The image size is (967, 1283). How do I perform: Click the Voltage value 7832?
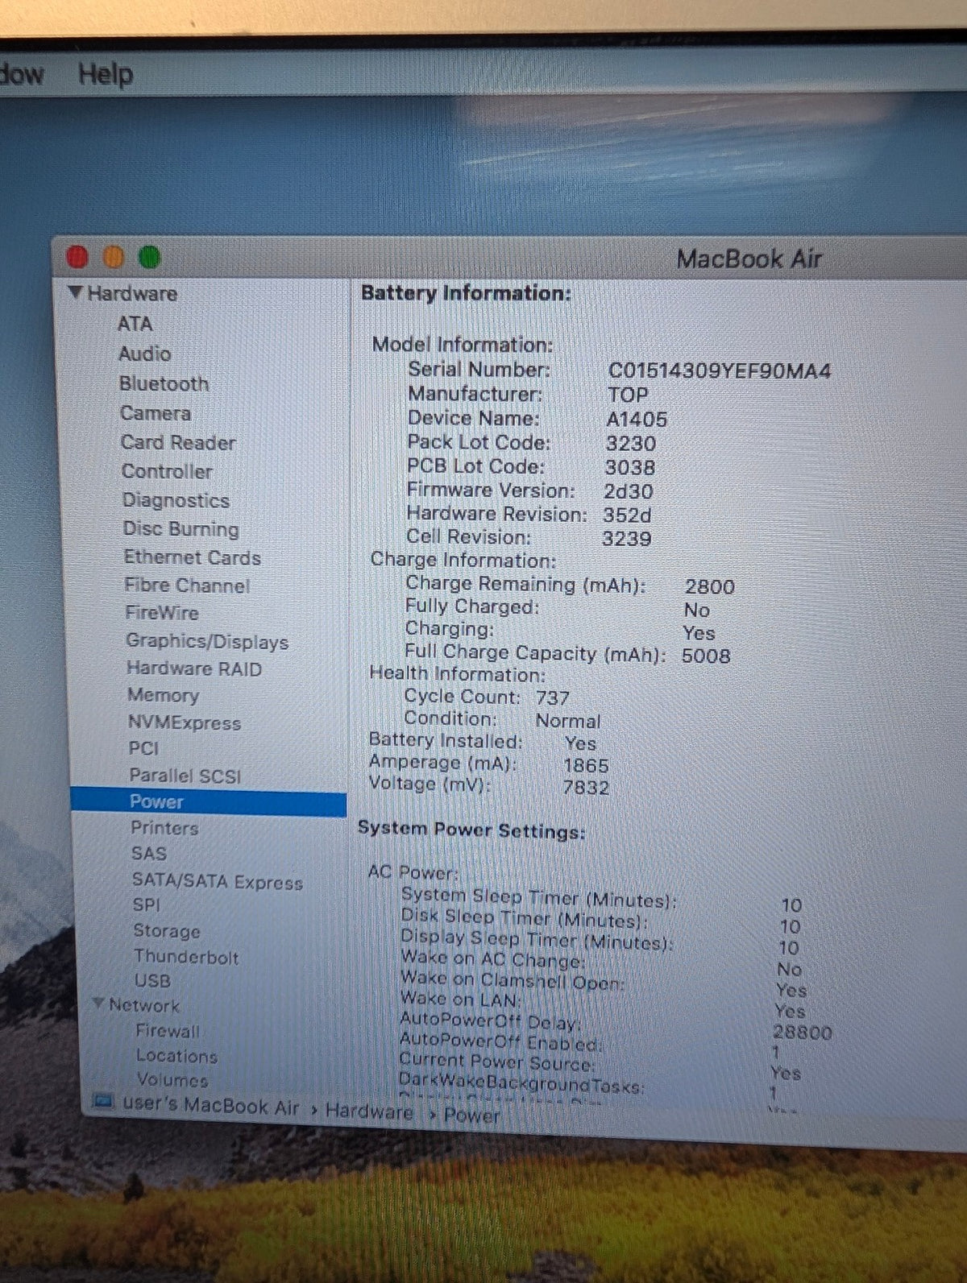click(587, 788)
